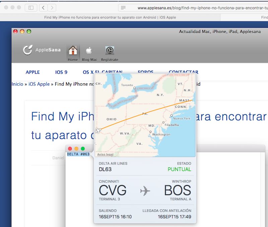Open Reader view icon in address bar

click(x=123, y=8)
